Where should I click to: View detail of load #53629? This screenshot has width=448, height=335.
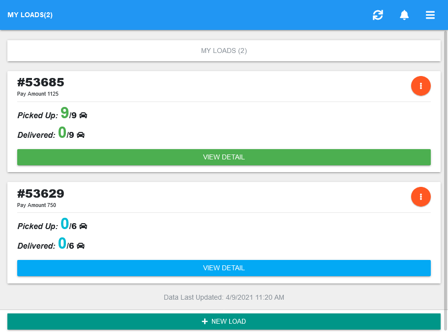[224, 268]
